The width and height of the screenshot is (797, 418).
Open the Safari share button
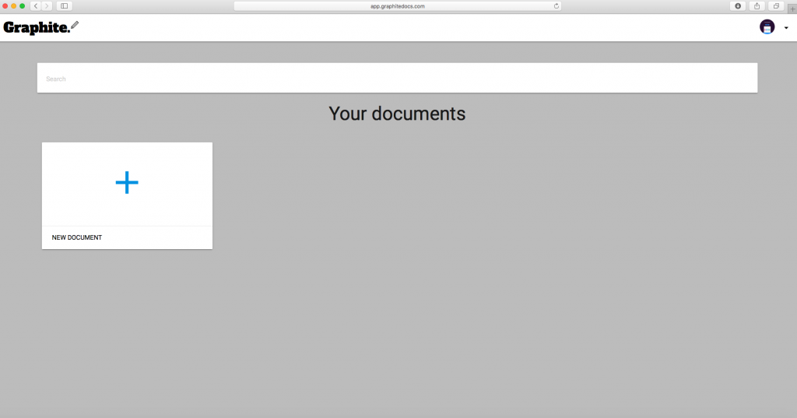tap(757, 6)
